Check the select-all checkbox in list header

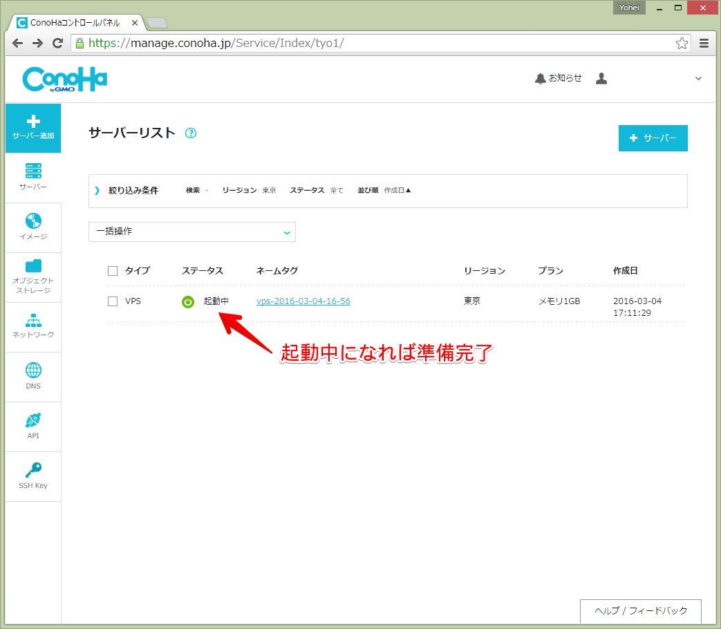click(113, 270)
